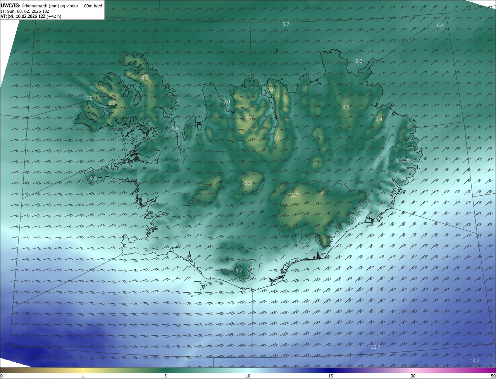This screenshot has width=496, height=379.
Task: Click the legend tick label 5
Action: [x=165, y=376]
